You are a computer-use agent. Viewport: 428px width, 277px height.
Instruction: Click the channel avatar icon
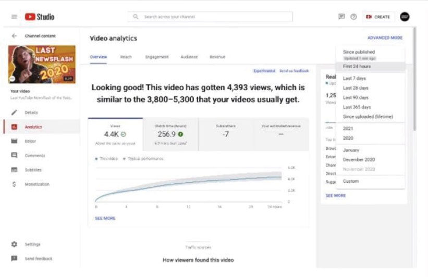405,17
